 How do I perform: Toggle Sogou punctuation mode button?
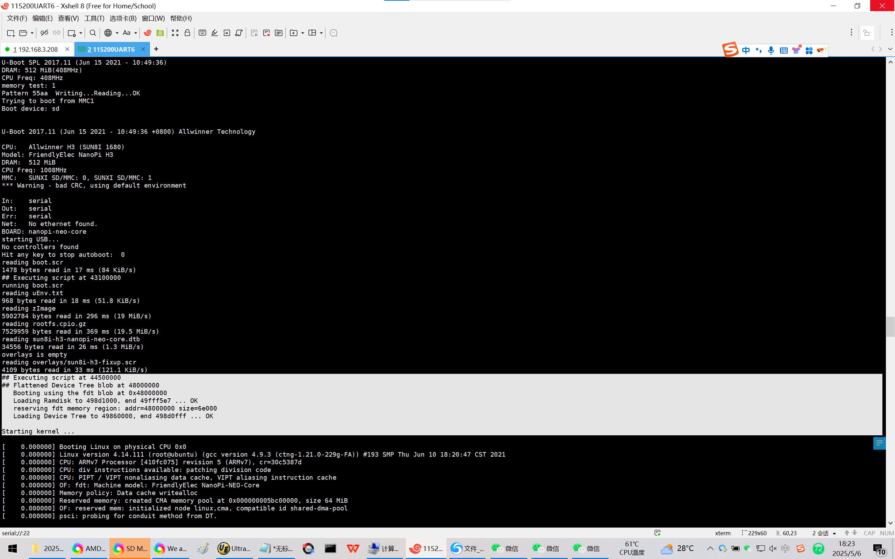click(x=759, y=50)
